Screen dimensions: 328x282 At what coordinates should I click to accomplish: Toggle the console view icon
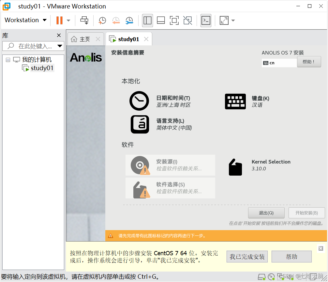206,21
